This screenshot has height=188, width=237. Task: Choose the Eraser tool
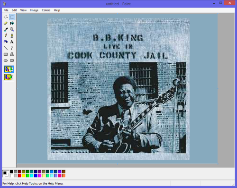(x=6, y=23)
